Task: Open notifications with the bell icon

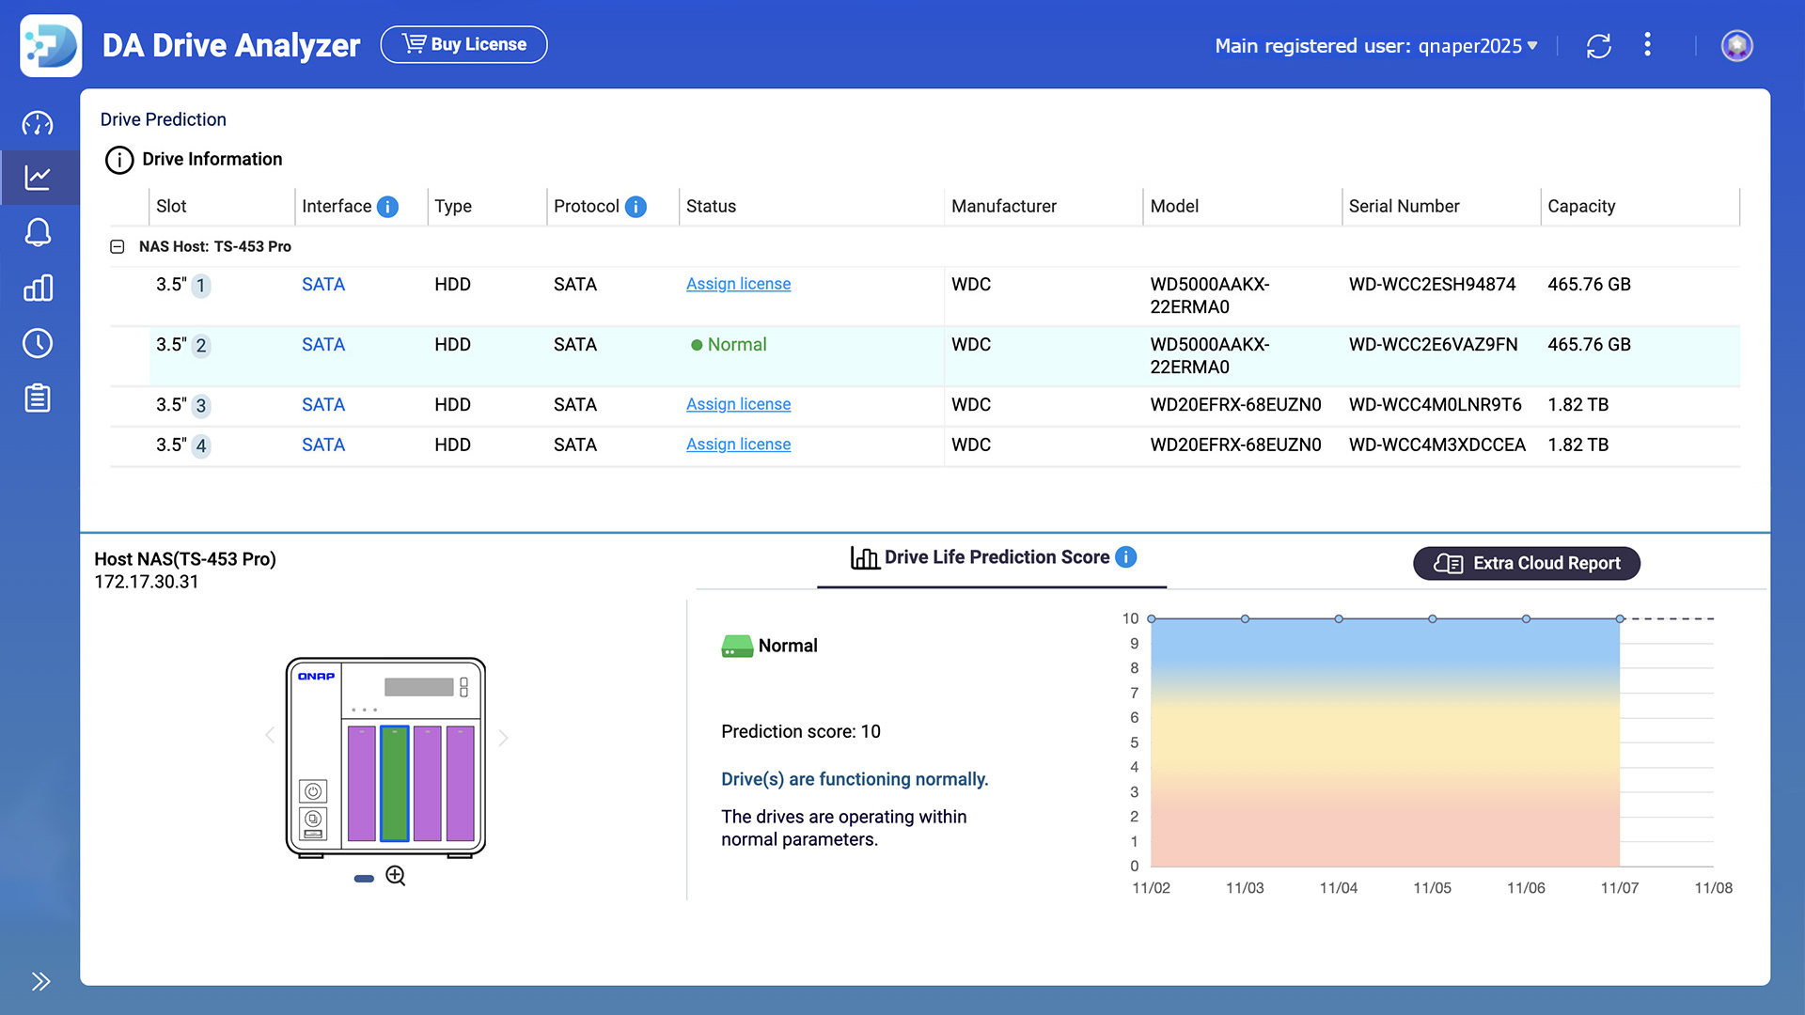Action: [39, 232]
